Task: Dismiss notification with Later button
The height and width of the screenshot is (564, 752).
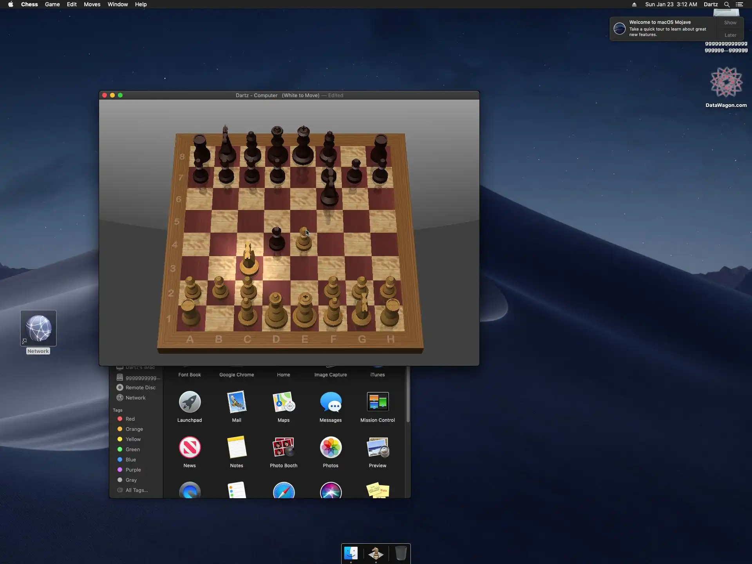Action: [730, 35]
